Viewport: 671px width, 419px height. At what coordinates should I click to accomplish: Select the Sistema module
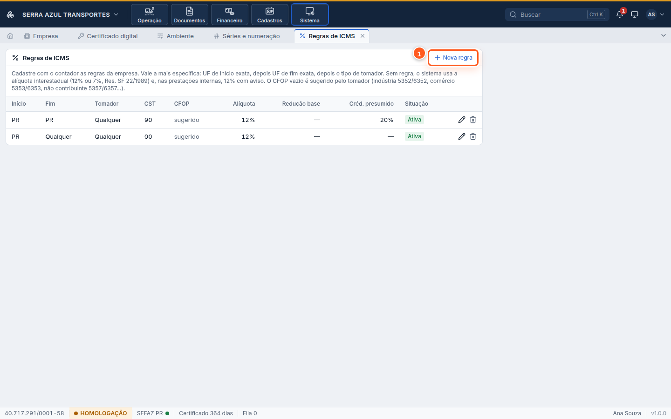pyautogui.click(x=310, y=14)
